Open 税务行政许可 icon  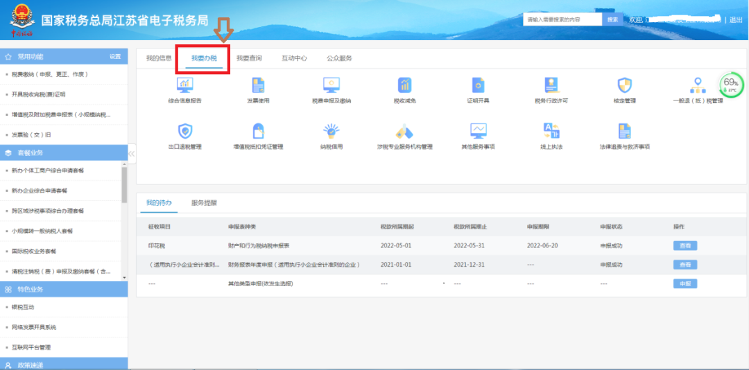551,85
